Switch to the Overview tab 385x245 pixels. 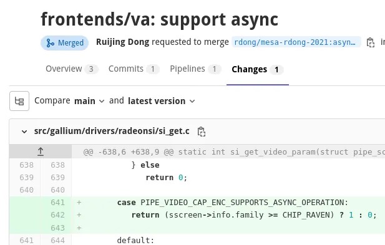tap(72, 69)
